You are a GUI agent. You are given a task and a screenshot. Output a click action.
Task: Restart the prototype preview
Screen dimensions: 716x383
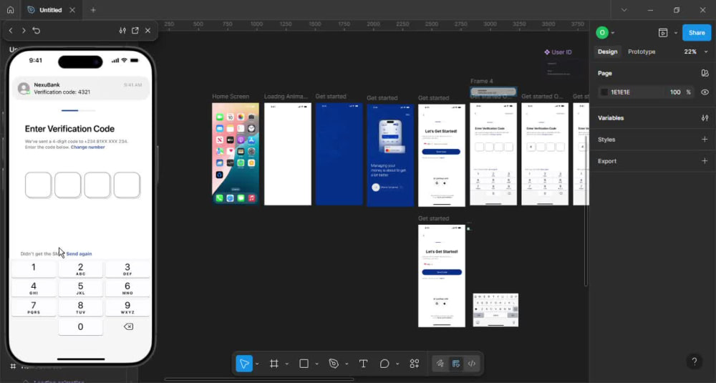[x=37, y=31]
